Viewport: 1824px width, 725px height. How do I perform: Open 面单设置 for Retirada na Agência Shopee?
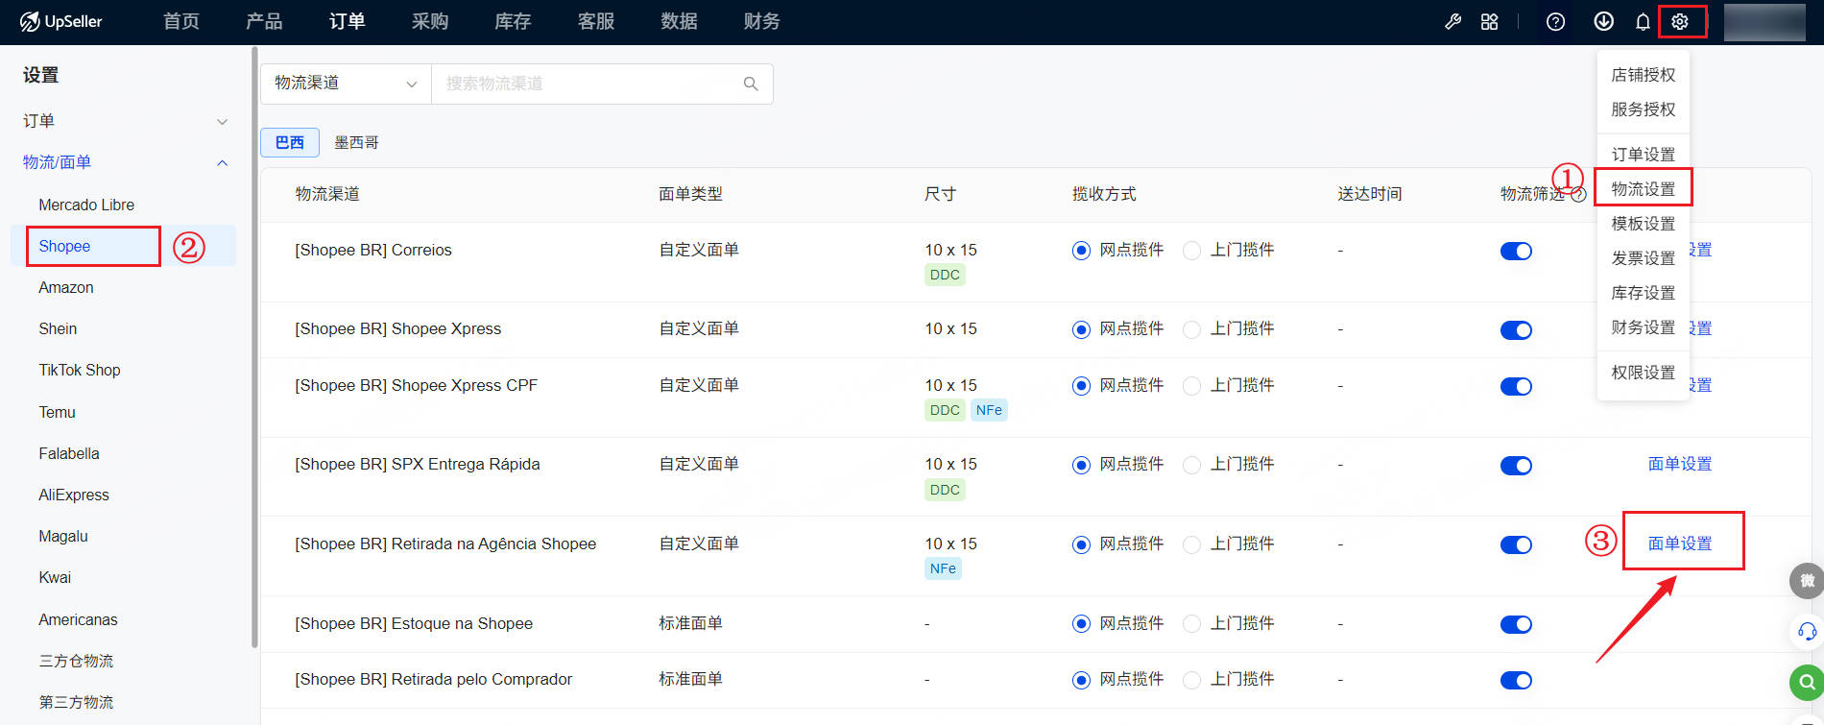coord(1680,544)
